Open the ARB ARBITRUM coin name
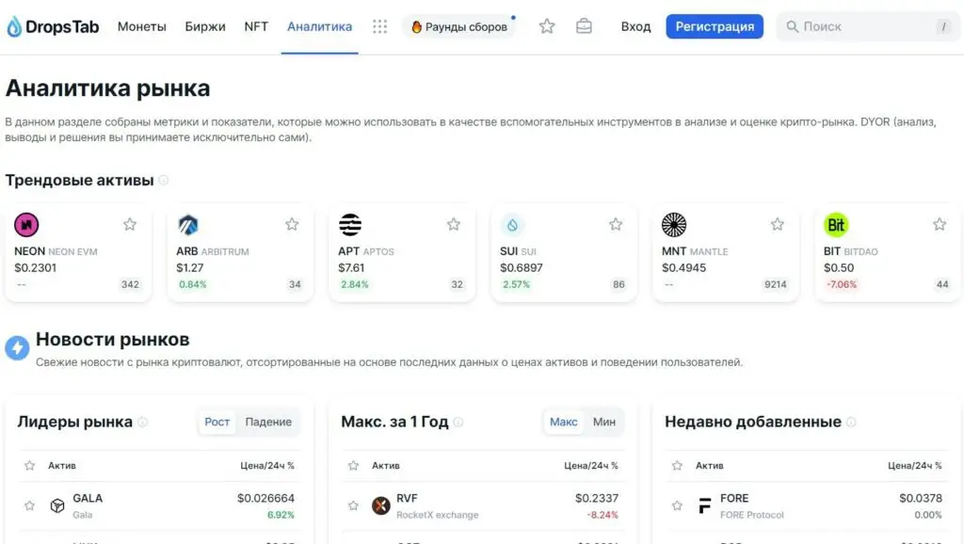The width and height of the screenshot is (964, 544). (x=213, y=251)
